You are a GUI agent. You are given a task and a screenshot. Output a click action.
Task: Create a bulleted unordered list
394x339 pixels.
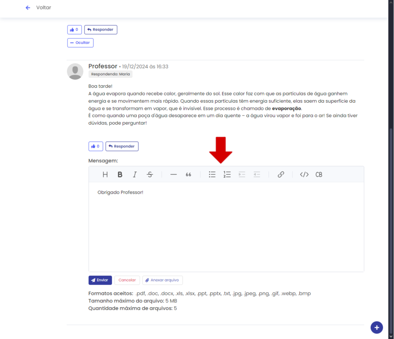pos(212,175)
